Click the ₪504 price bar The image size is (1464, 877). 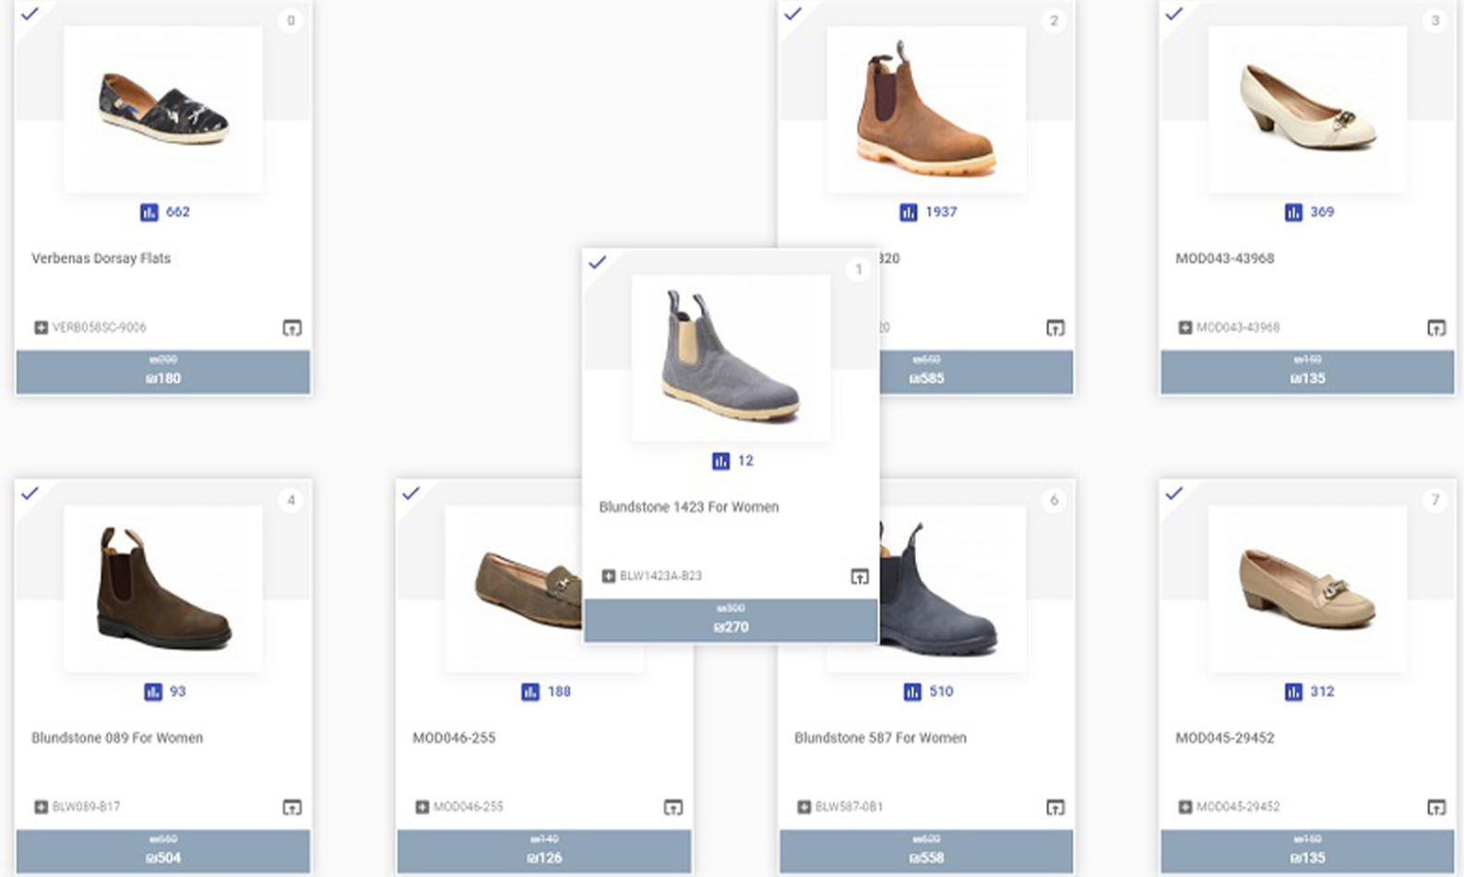(163, 851)
